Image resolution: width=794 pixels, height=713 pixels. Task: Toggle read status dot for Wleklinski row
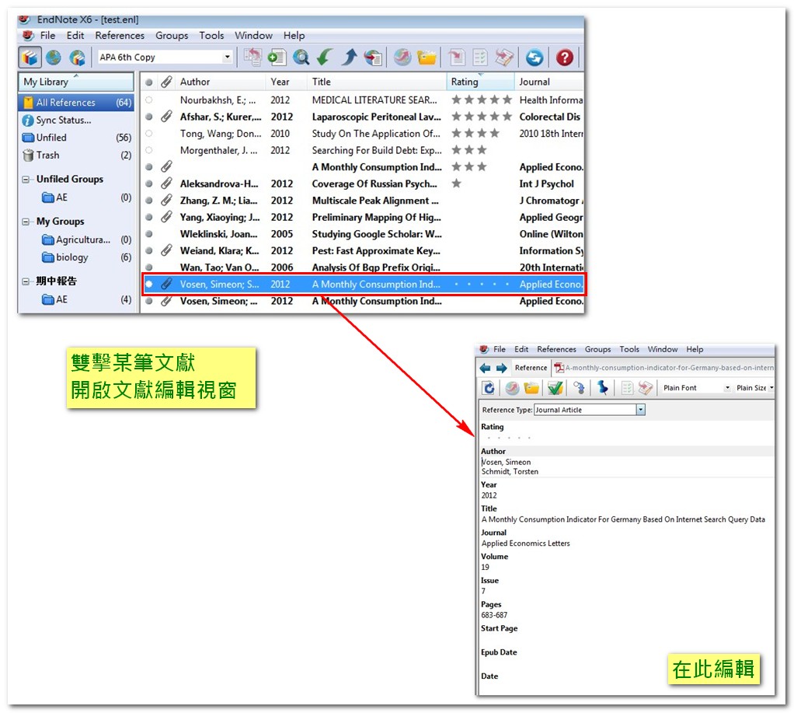tap(149, 234)
